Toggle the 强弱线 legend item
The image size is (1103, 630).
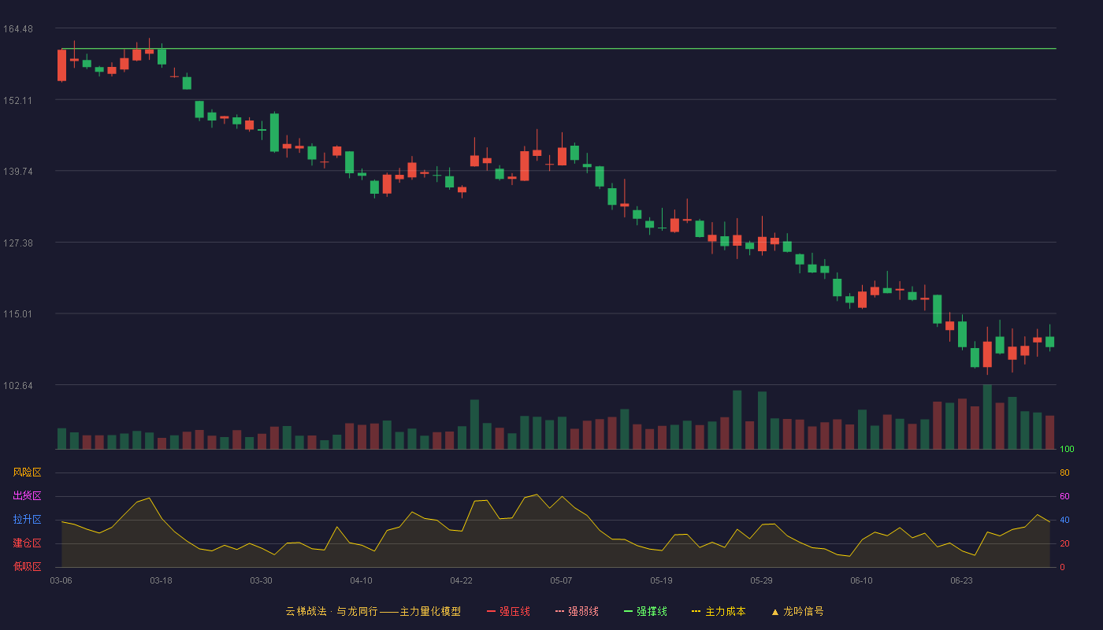(577, 611)
